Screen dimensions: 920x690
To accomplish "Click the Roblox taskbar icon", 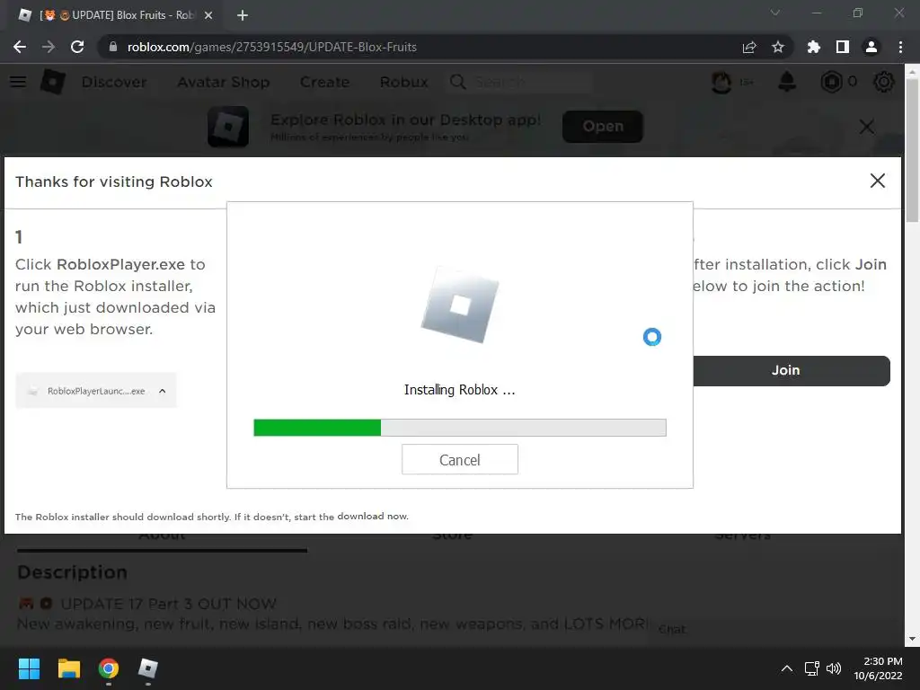I will click(x=148, y=668).
